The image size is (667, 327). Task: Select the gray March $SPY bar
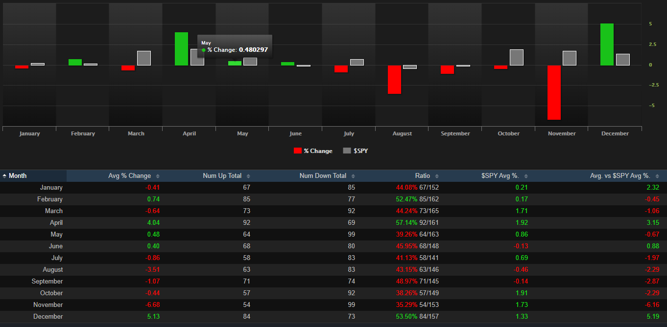click(x=144, y=58)
